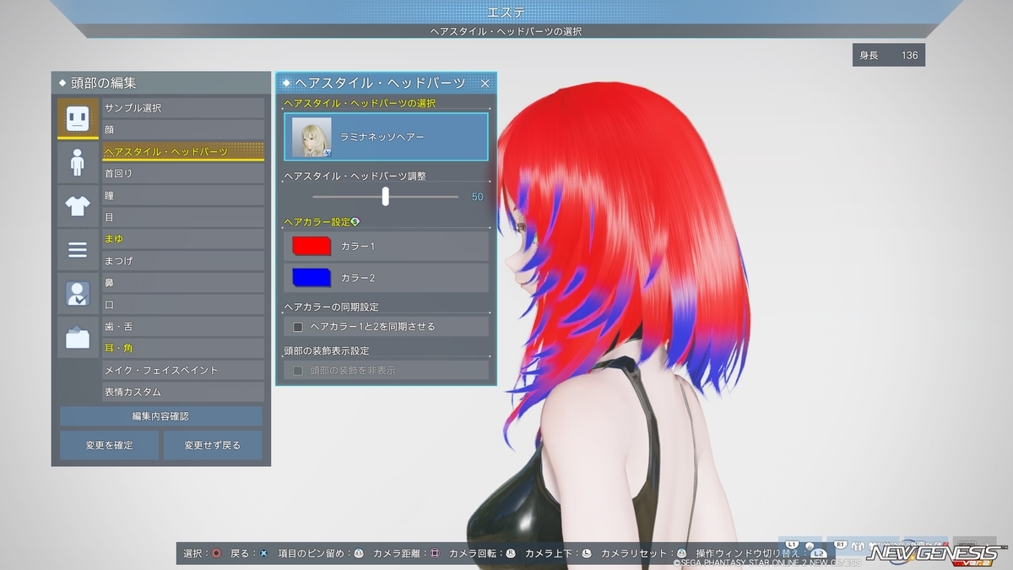
Task: Open the folder-shaped save data icon
Action: pos(78,338)
